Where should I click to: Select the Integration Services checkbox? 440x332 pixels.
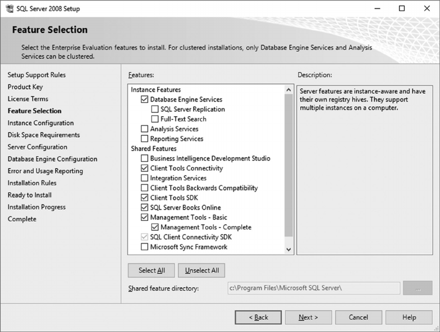[x=144, y=178]
